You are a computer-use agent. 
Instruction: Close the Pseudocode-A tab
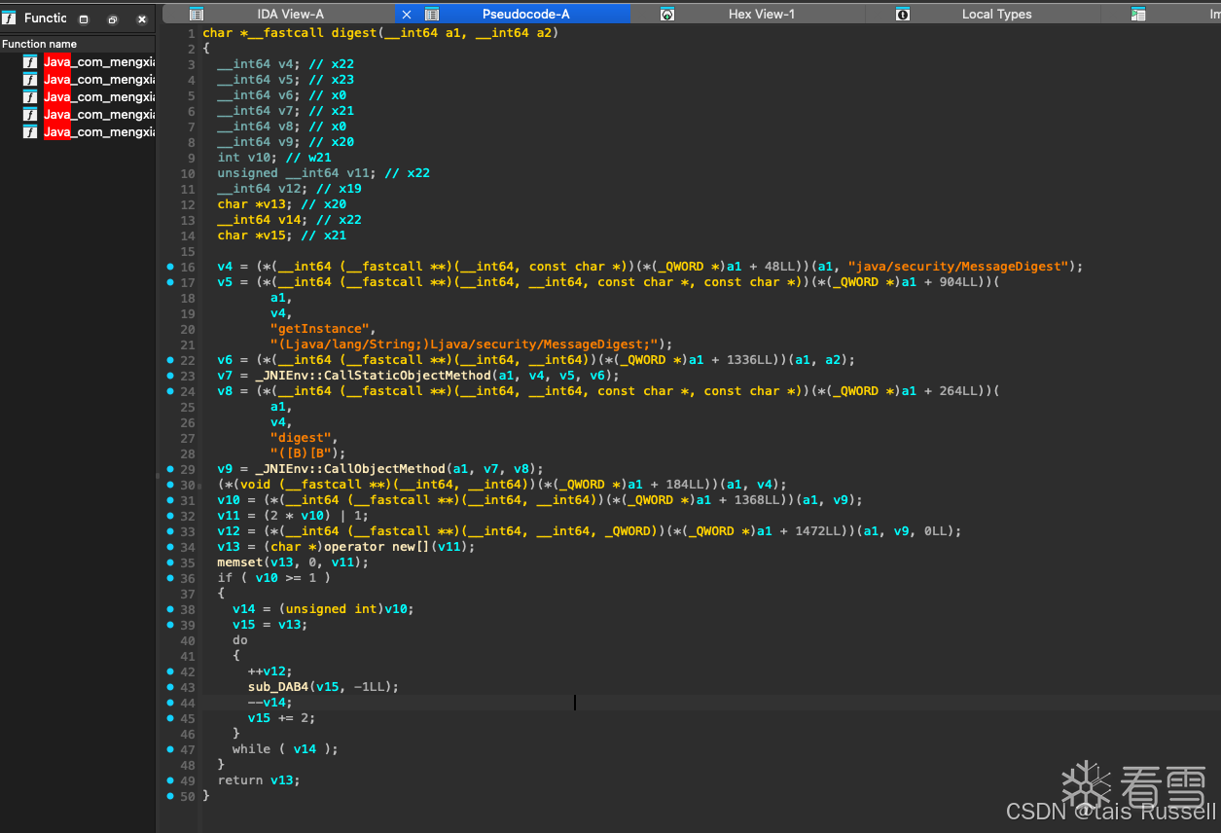coord(407,14)
